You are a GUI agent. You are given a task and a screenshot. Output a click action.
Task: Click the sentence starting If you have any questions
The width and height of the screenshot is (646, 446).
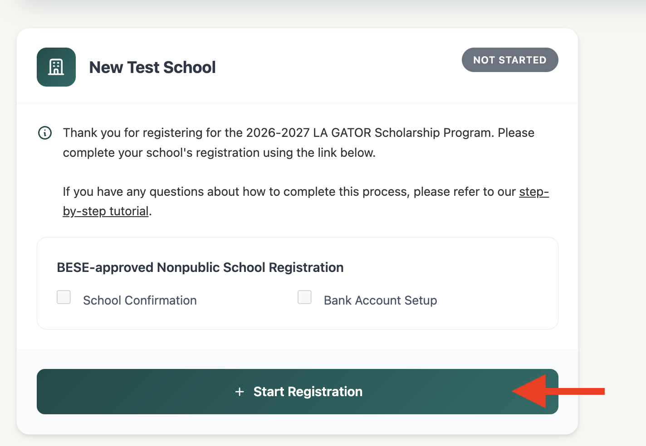coord(306,201)
